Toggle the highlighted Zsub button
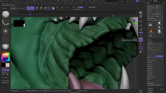 80,7
